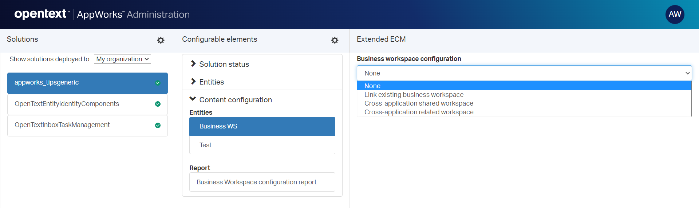Open the My organization dropdown

pyautogui.click(x=122, y=59)
